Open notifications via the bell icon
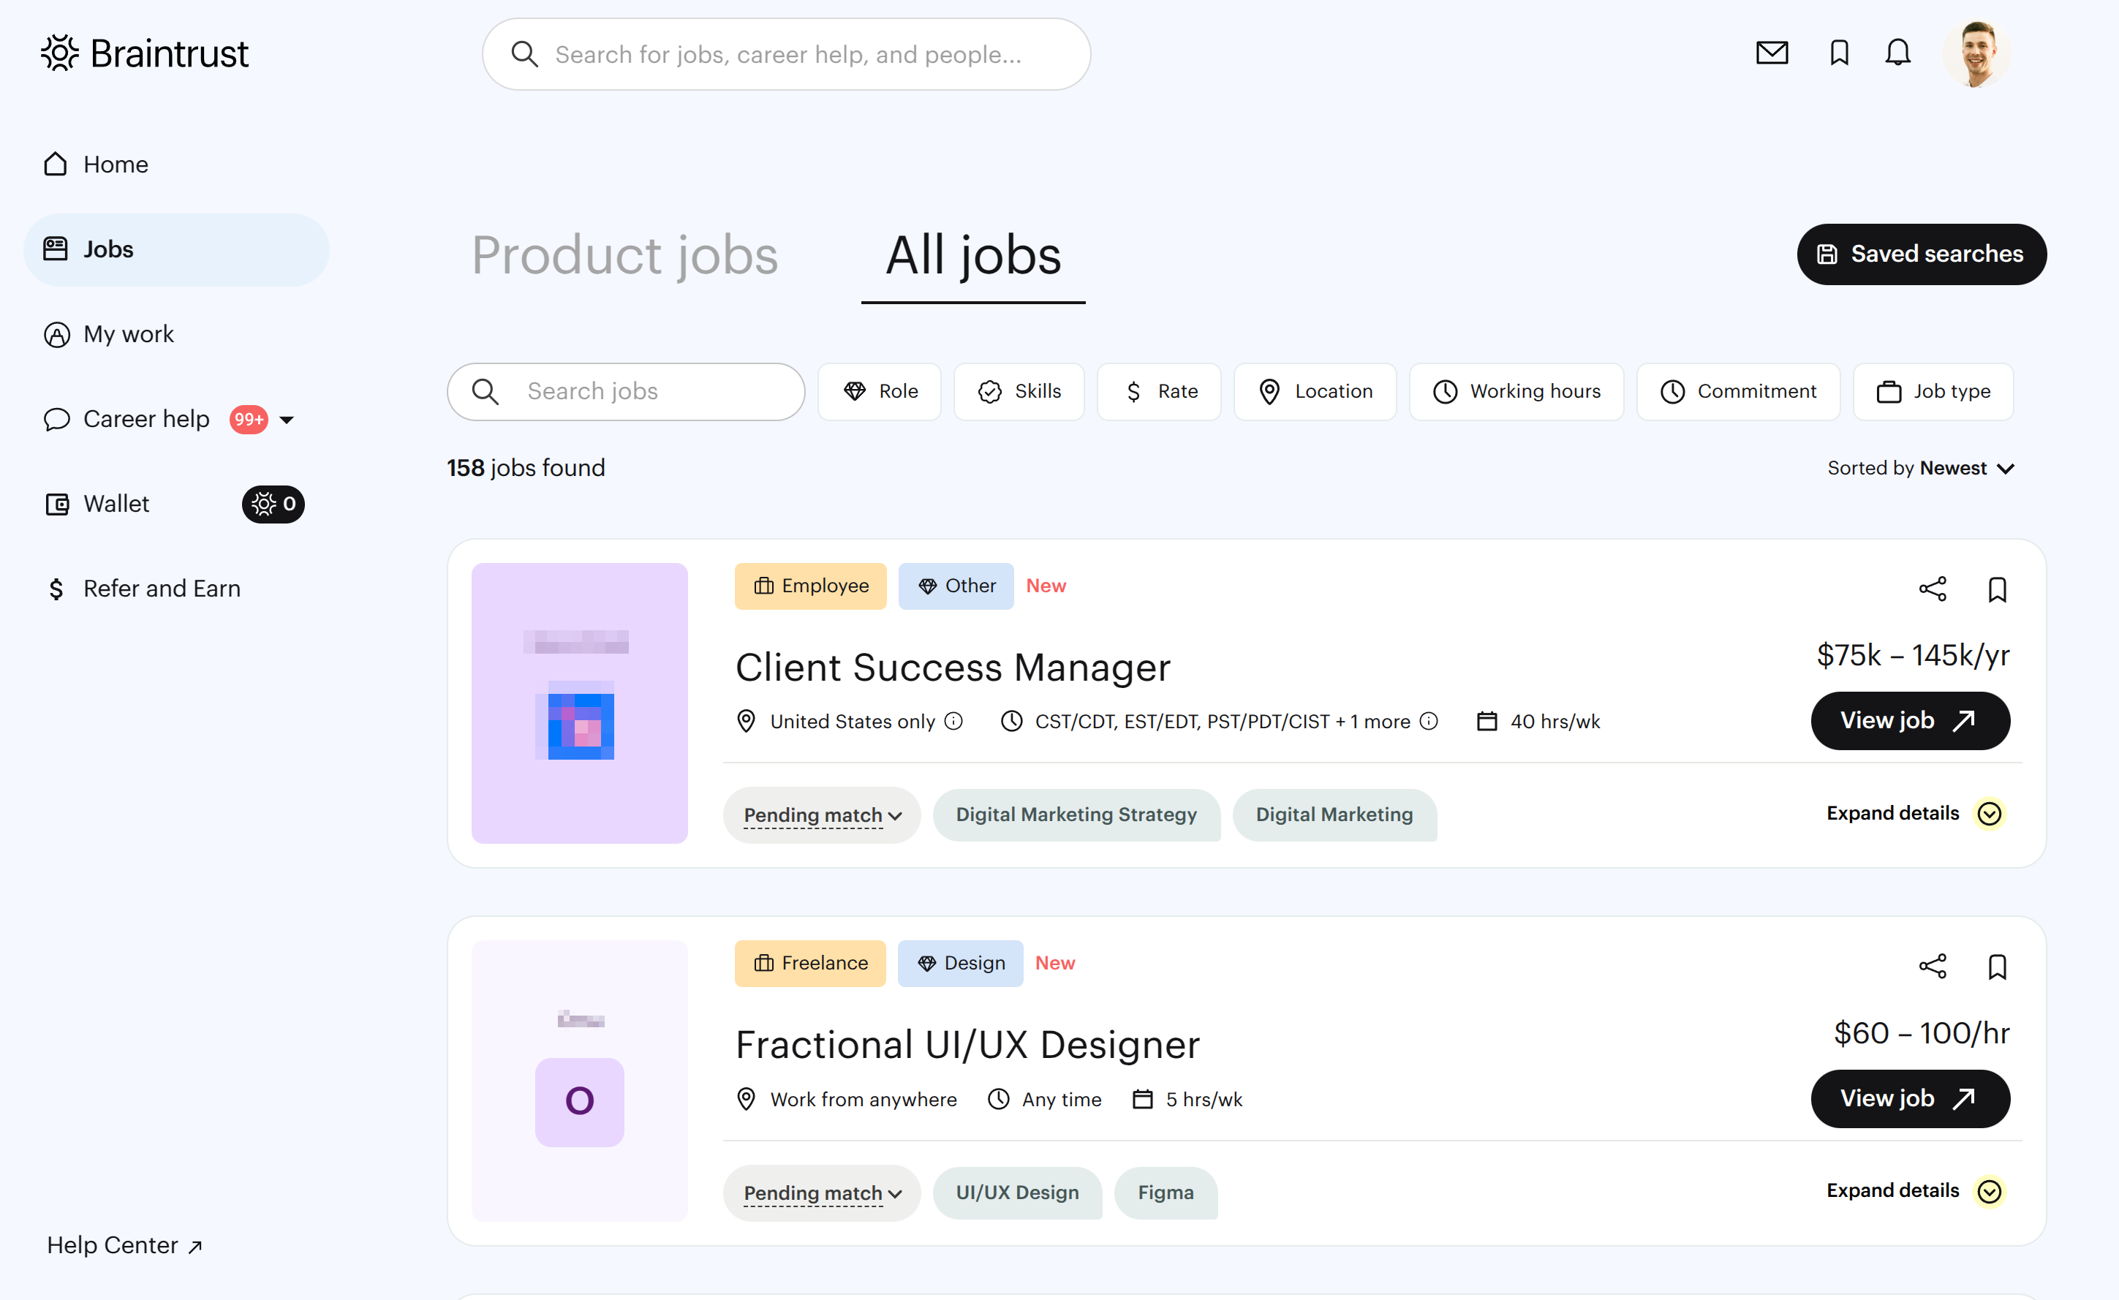Screen dimensions: 2119x1300 coord(1897,53)
